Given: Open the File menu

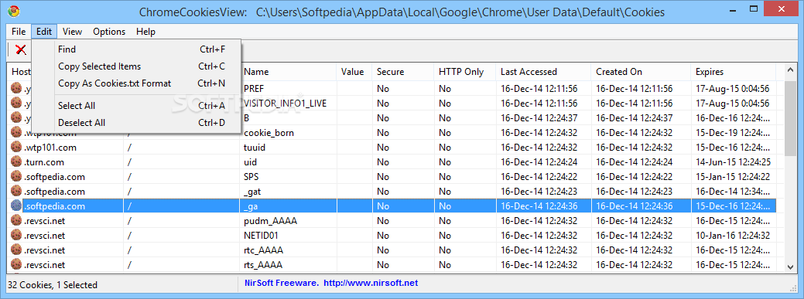Looking at the screenshot, I should [x=19, y=32].
